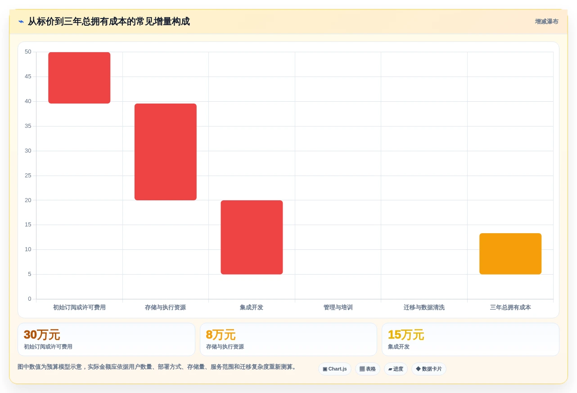The image size is (577, 393).
Task: Click the 8万元 amount text
Action: tap(221, 334)
